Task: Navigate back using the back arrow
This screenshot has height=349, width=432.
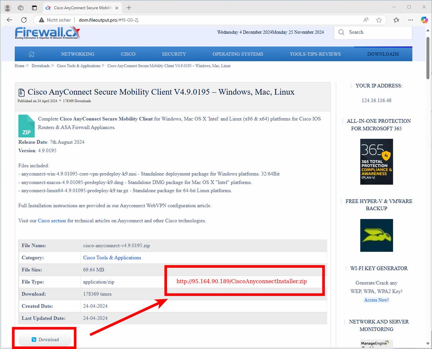Action: pyautogui.click(x=9, y=20)
